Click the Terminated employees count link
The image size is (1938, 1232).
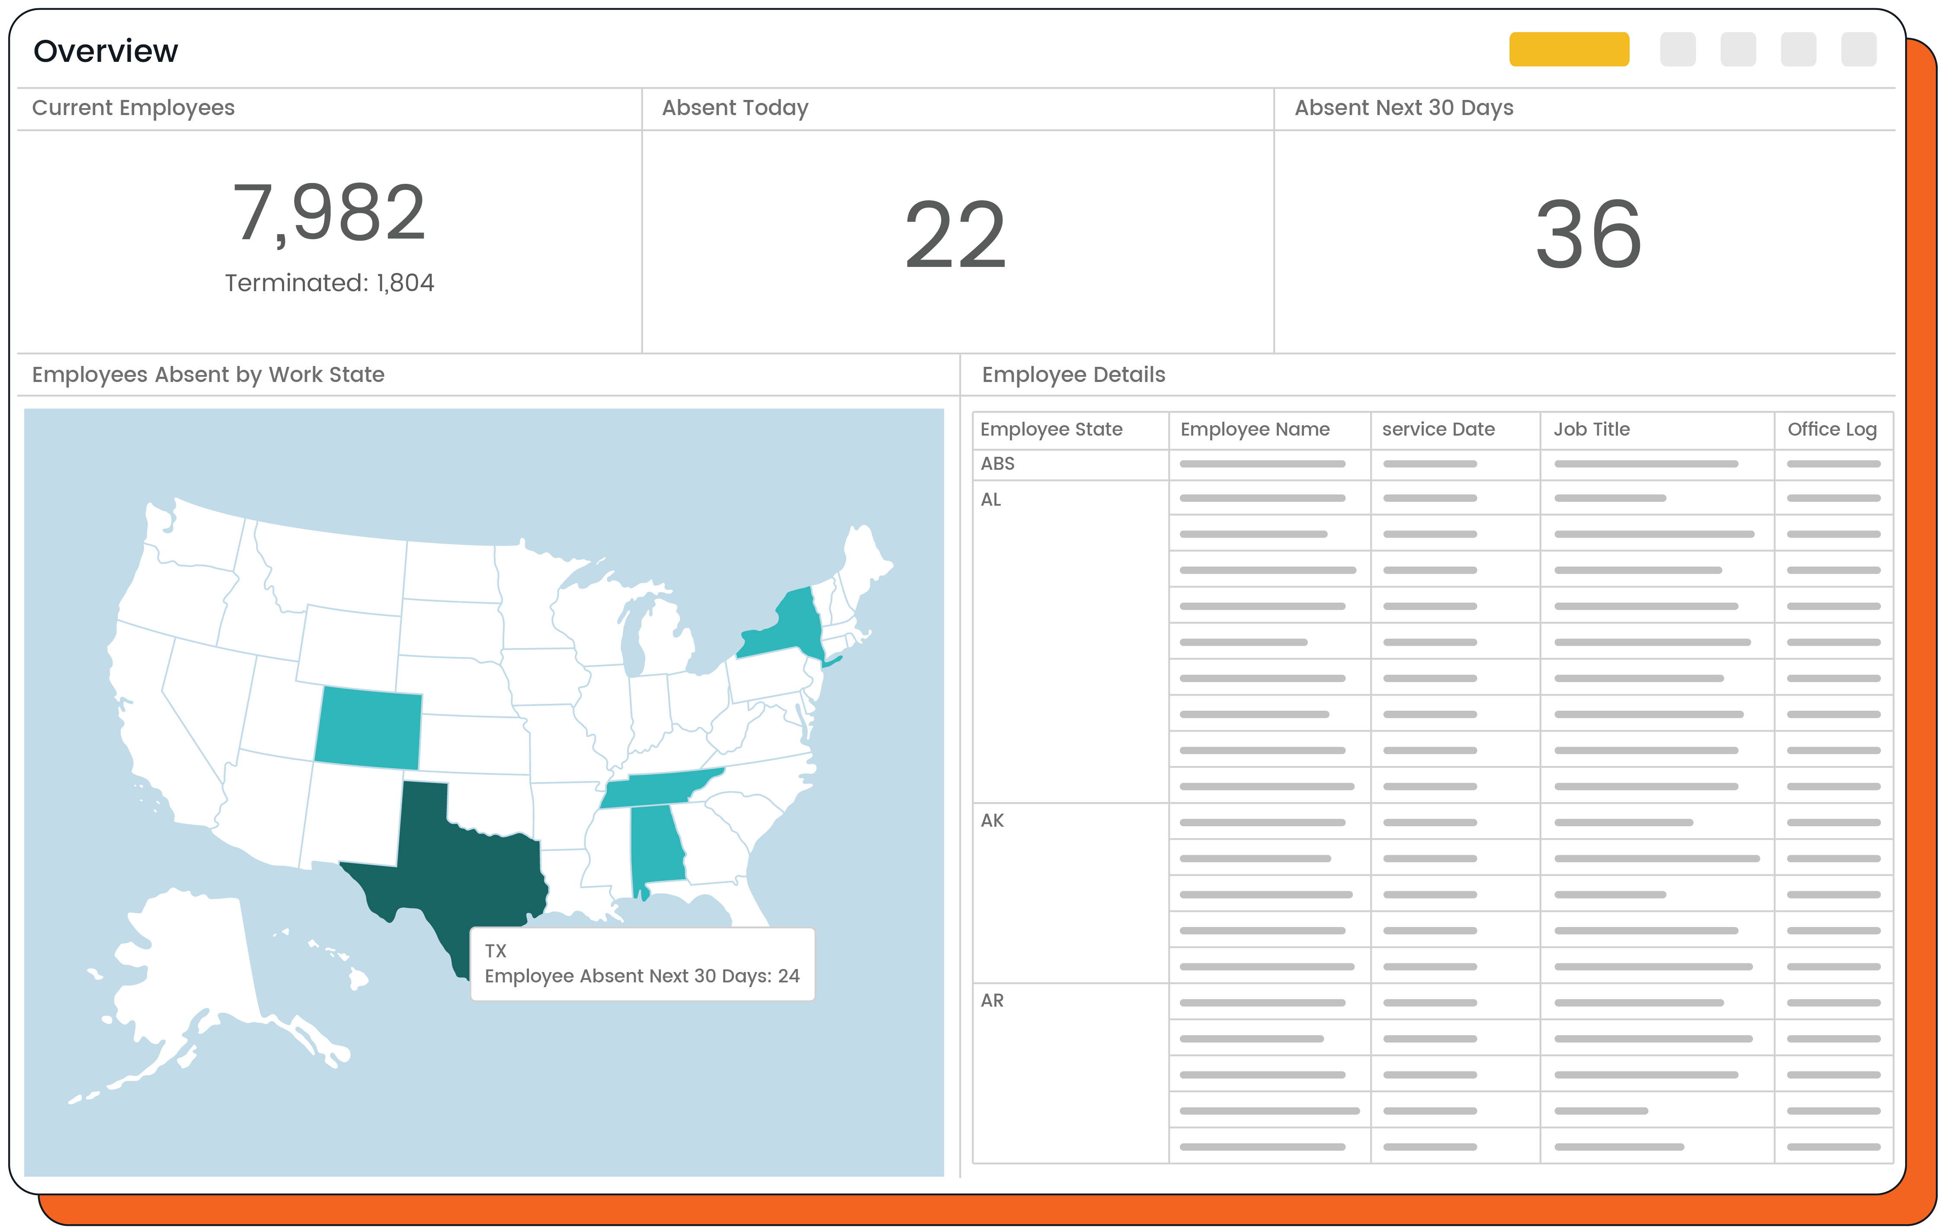330,282
